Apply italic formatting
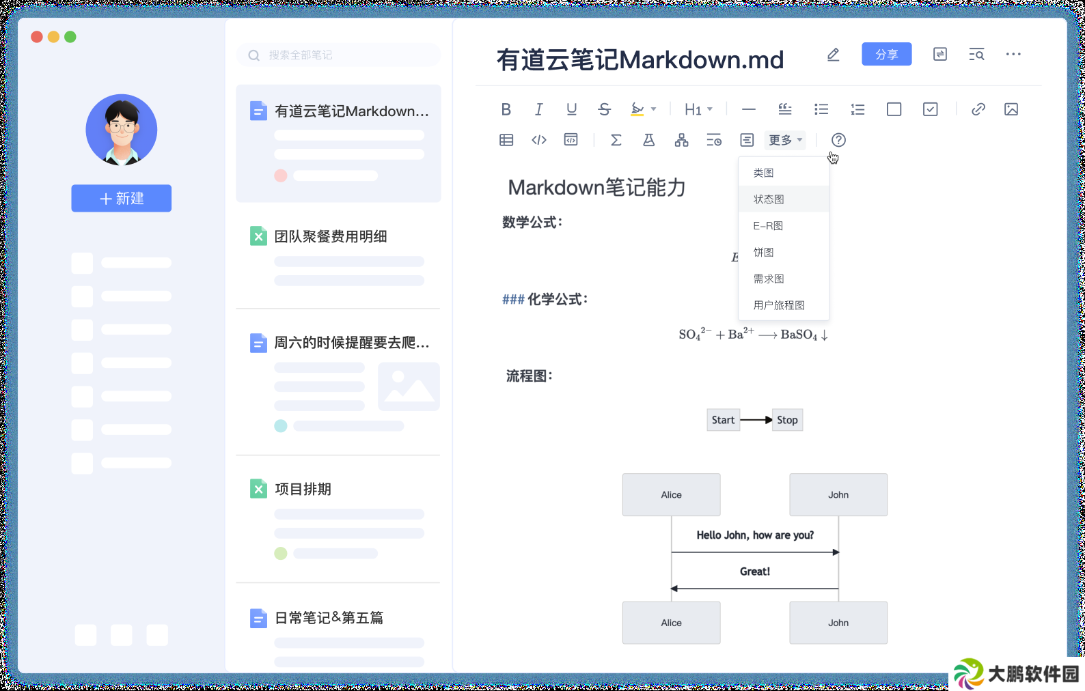Image resolution: width=1085 pixels, height=691 pixels. tap(538, 109)
